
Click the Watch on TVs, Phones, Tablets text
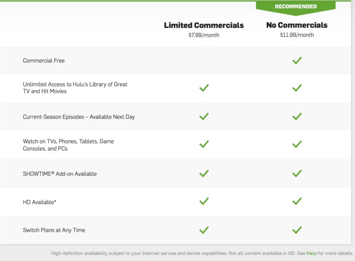tap(69, 145)
